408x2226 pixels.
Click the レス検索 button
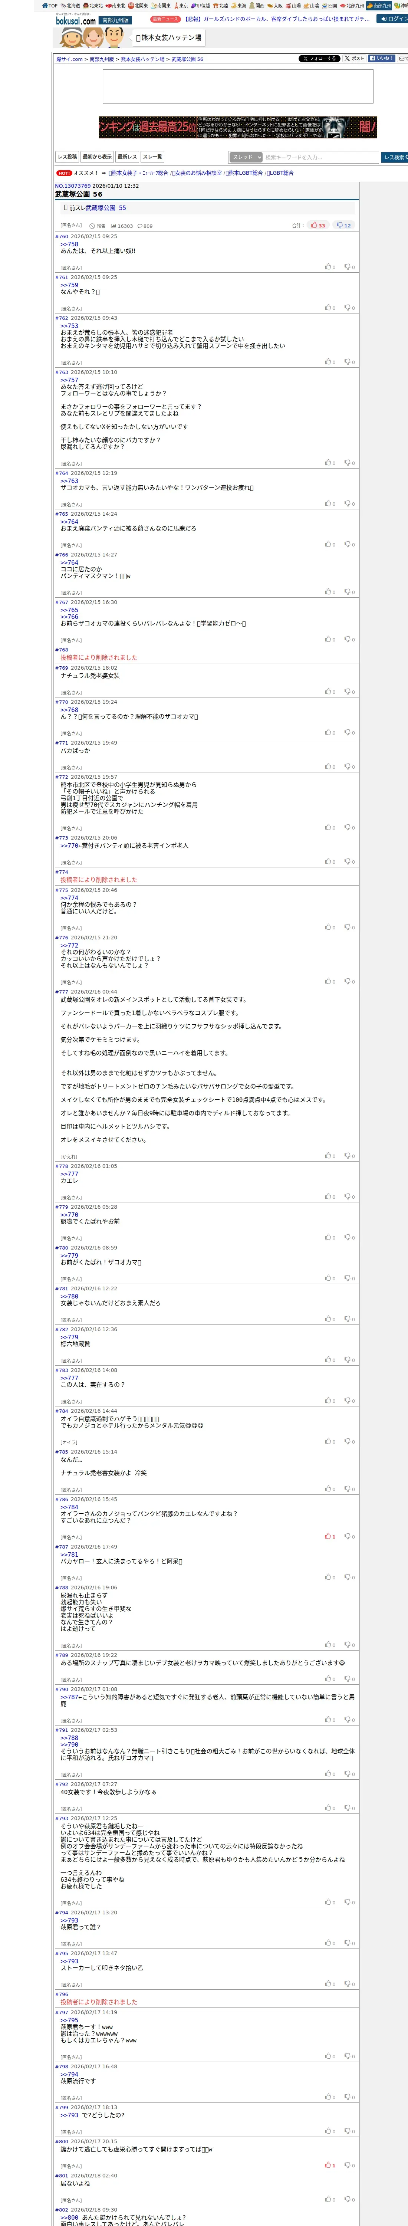(x=395, y=157)
